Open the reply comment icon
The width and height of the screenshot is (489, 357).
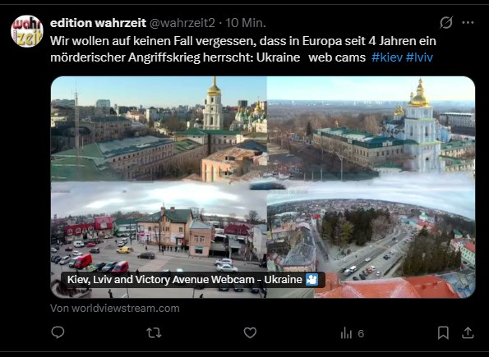click(58, 332)
